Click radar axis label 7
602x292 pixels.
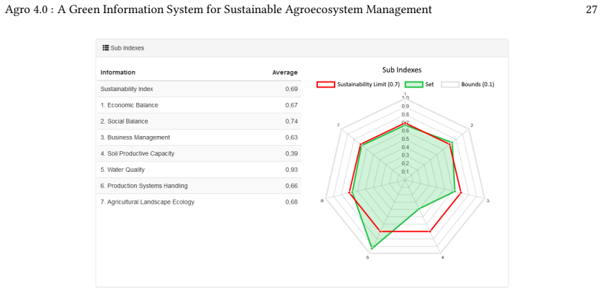(x=338, y=126)
